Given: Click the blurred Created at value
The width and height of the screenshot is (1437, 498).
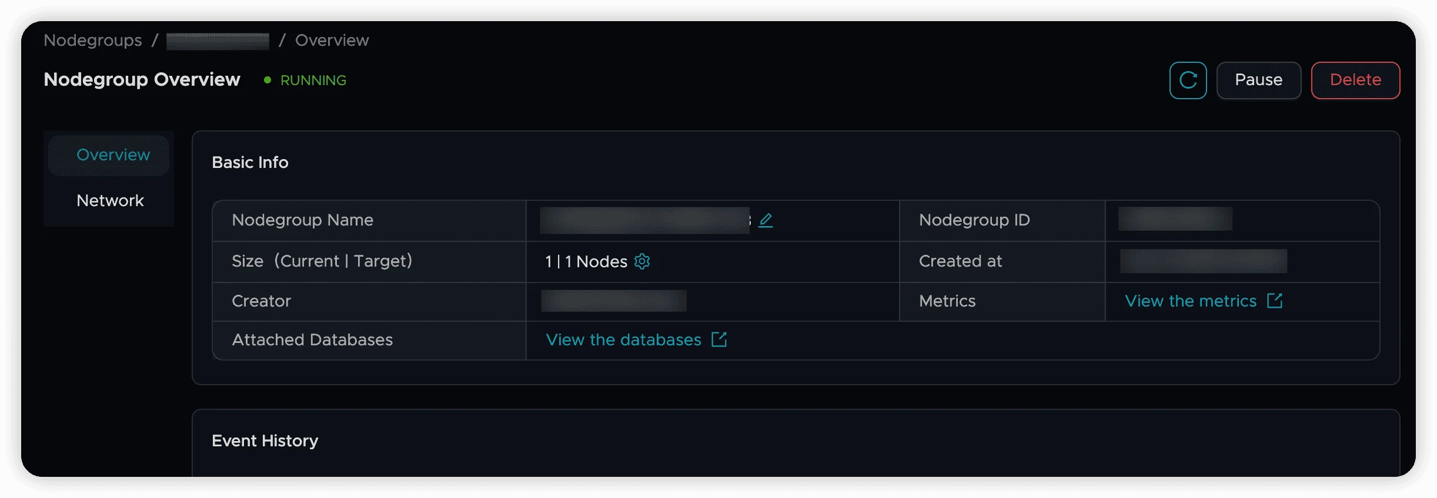Looking at the screenshot, I should [1203, 261].
